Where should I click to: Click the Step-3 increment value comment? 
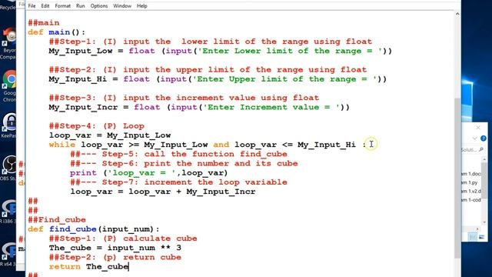pyautogui.click(x=184, y=98)
